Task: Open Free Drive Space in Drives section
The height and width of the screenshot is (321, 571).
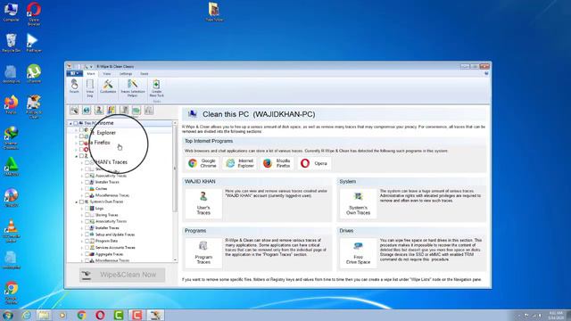Action: click(x=358, y=253)
